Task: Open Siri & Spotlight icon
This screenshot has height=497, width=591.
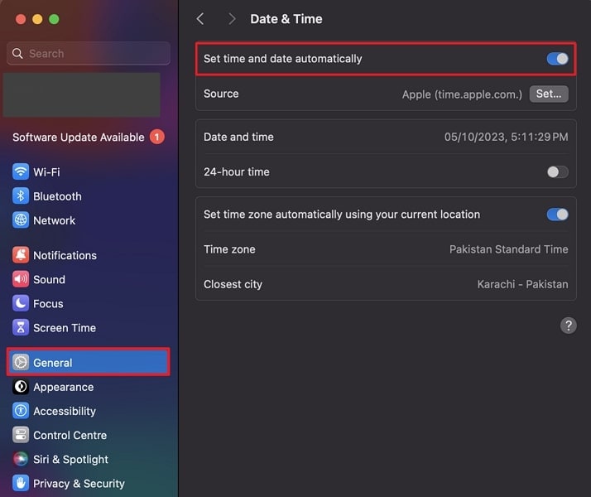Action: click(21, 459)
